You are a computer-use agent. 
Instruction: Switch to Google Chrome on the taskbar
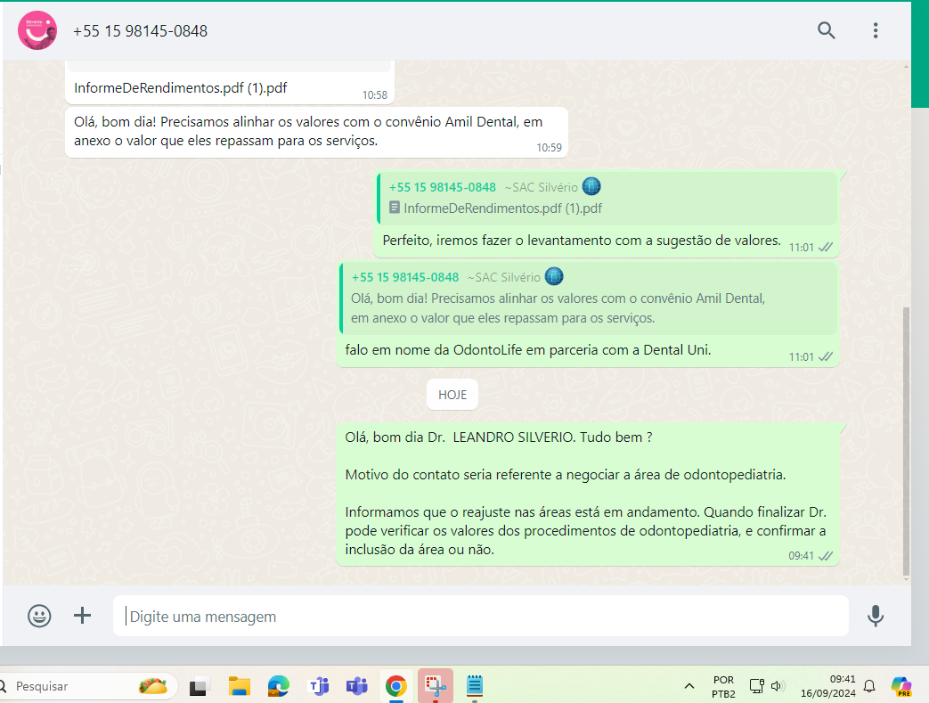tap(395, 686)
